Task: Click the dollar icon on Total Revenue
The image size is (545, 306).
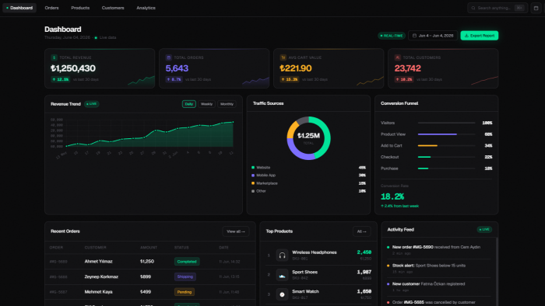Action: click(54, 57)
